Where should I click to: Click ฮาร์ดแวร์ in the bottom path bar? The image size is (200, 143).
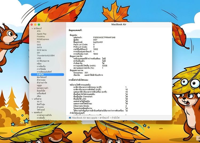[104, 118]
